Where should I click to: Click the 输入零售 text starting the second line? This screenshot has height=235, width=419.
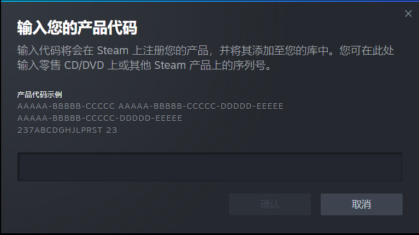pyautogui.click(x=39, y=65)
